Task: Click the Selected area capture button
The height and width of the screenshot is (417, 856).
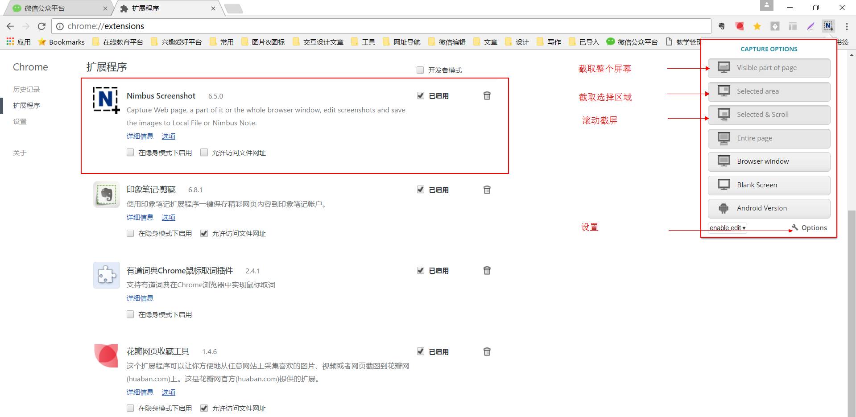Action: pos(769,91)
